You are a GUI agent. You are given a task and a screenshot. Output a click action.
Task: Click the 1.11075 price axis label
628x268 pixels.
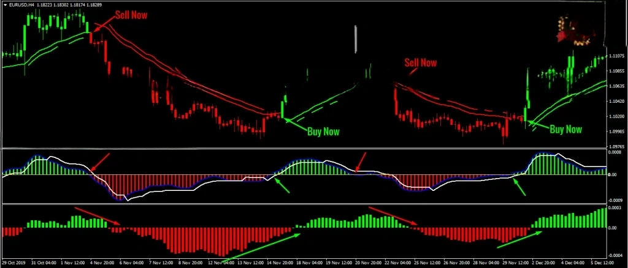point(616,56)
